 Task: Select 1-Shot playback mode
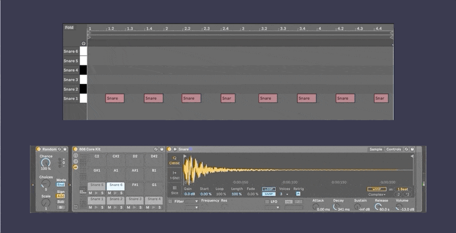coord(175,175)
